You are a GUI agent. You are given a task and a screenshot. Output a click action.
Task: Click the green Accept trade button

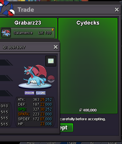tap(66, 128)
